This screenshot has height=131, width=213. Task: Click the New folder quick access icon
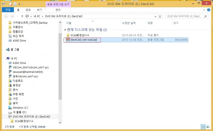point(15,4)
